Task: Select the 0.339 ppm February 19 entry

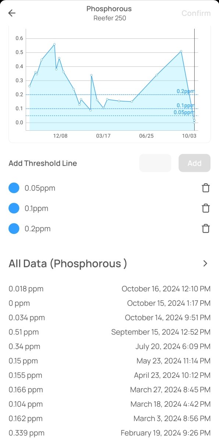Action: click(x=110, y=433)
